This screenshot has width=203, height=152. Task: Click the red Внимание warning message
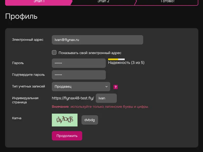click(100, 107)
